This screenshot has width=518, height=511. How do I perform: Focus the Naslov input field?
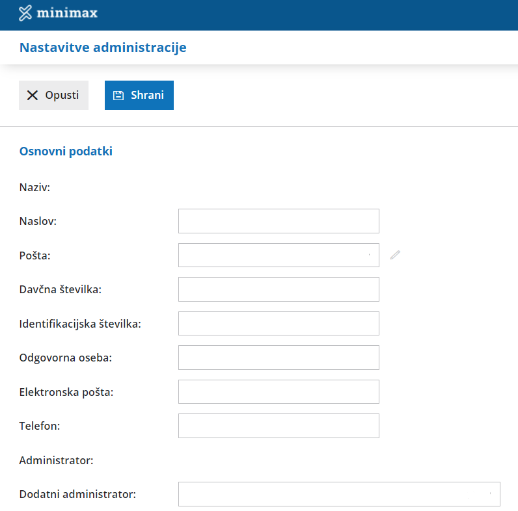[x=279, y=221]
